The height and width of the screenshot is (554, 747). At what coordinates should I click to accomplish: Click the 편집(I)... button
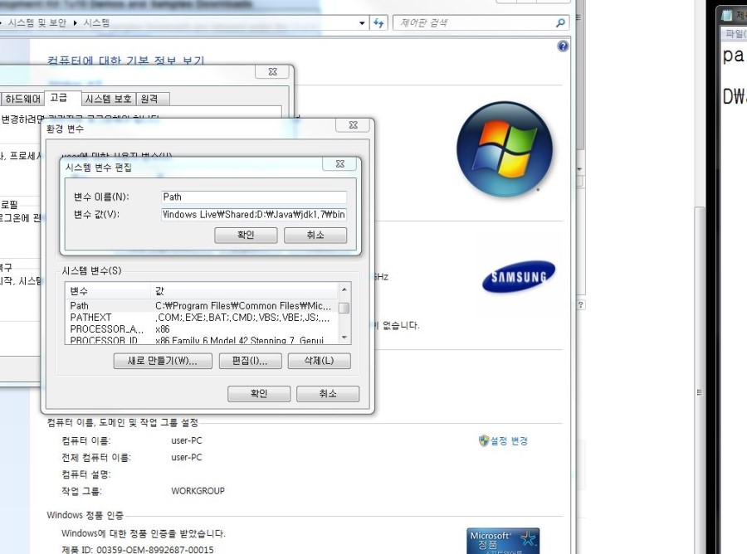250,361
